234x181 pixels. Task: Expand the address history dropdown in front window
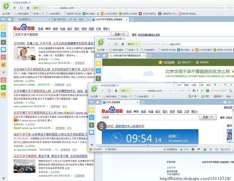[202, 90]
